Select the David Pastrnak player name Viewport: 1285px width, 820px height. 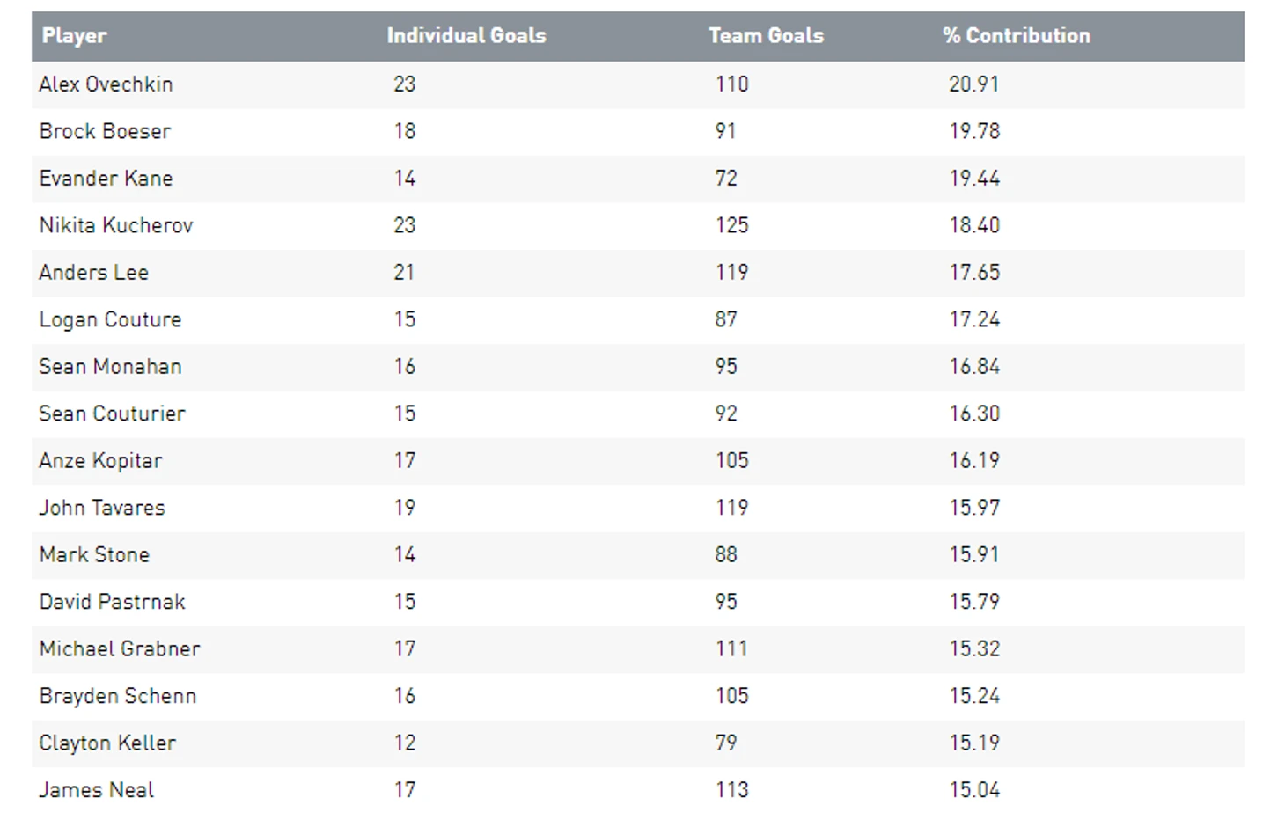[x=112, y=602]
